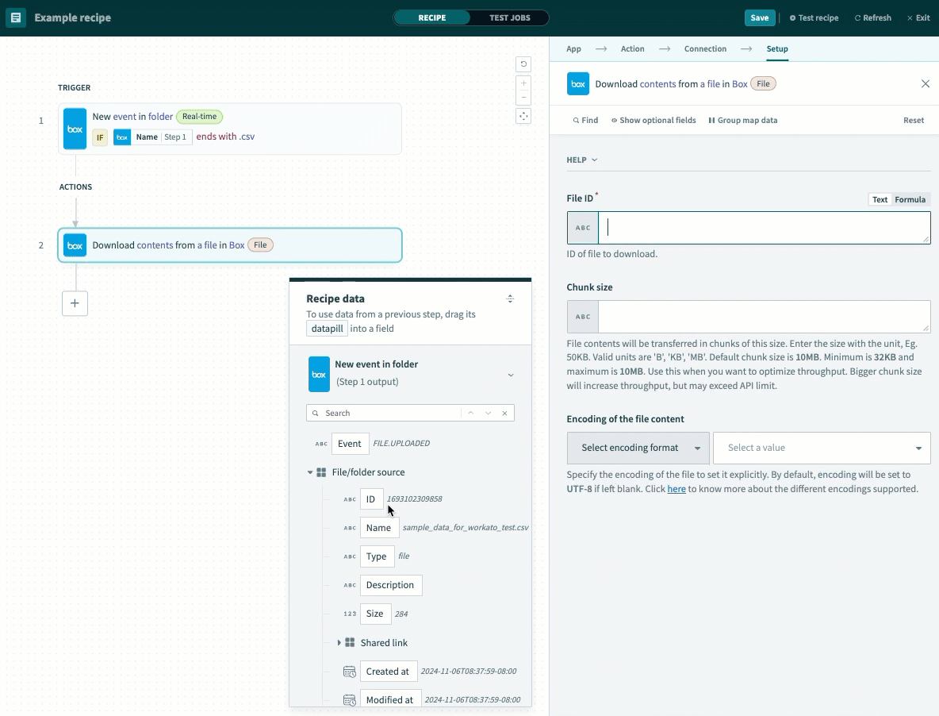Open the Select a value dropdown
Screen dimensions: 939x716
tap(822, 448)
